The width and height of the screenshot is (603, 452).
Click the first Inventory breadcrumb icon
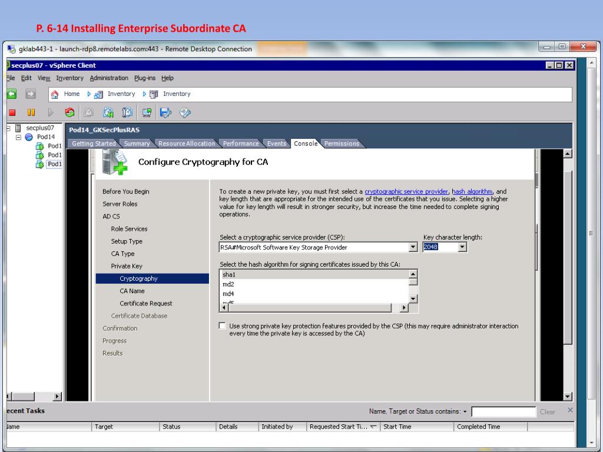[x=99, y=94]
